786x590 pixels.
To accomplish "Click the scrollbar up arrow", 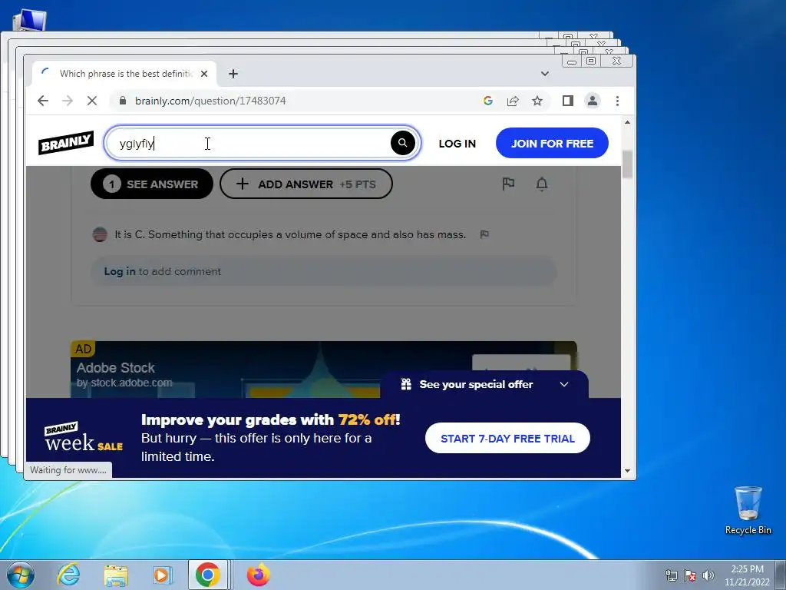I will coord(627,122).
